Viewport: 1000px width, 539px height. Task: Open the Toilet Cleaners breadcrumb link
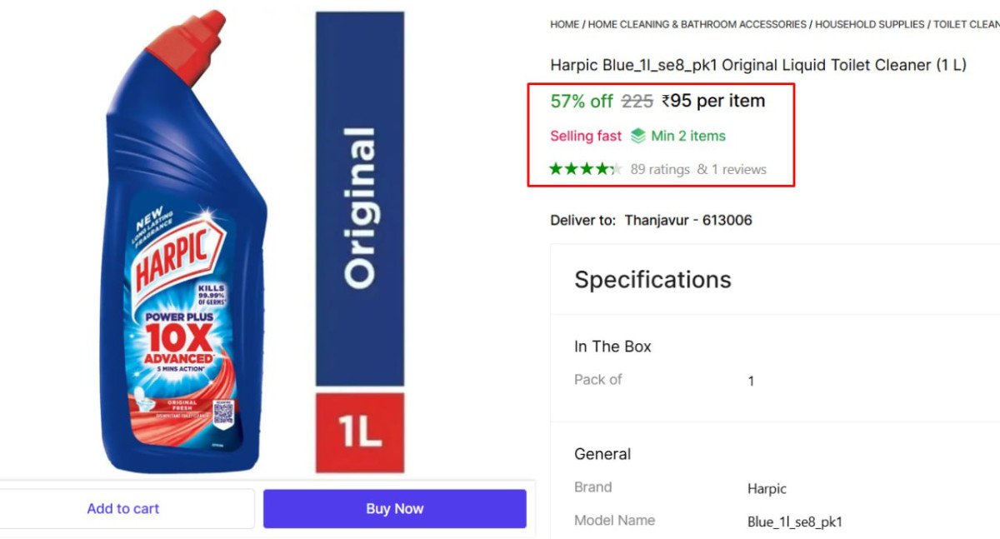966,25
